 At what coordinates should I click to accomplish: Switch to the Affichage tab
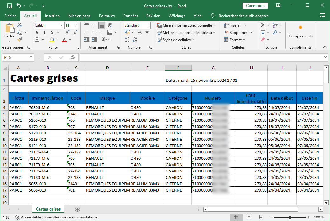coord(177,16)
